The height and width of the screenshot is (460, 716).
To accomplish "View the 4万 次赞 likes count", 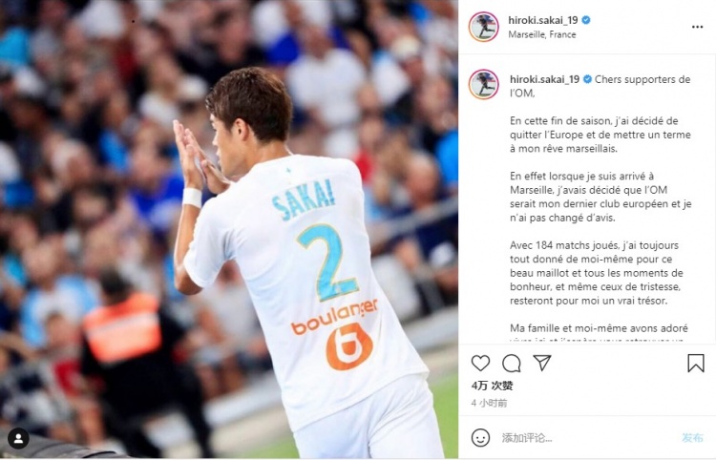I will (x=493, y=386).
